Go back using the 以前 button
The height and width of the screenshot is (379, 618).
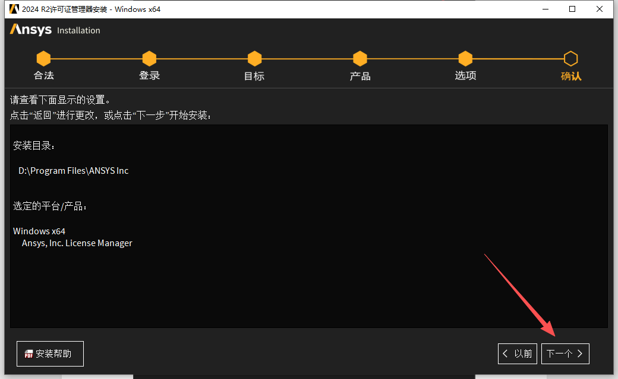point(517,353)
